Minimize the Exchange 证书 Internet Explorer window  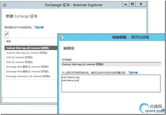coord(126,4)
